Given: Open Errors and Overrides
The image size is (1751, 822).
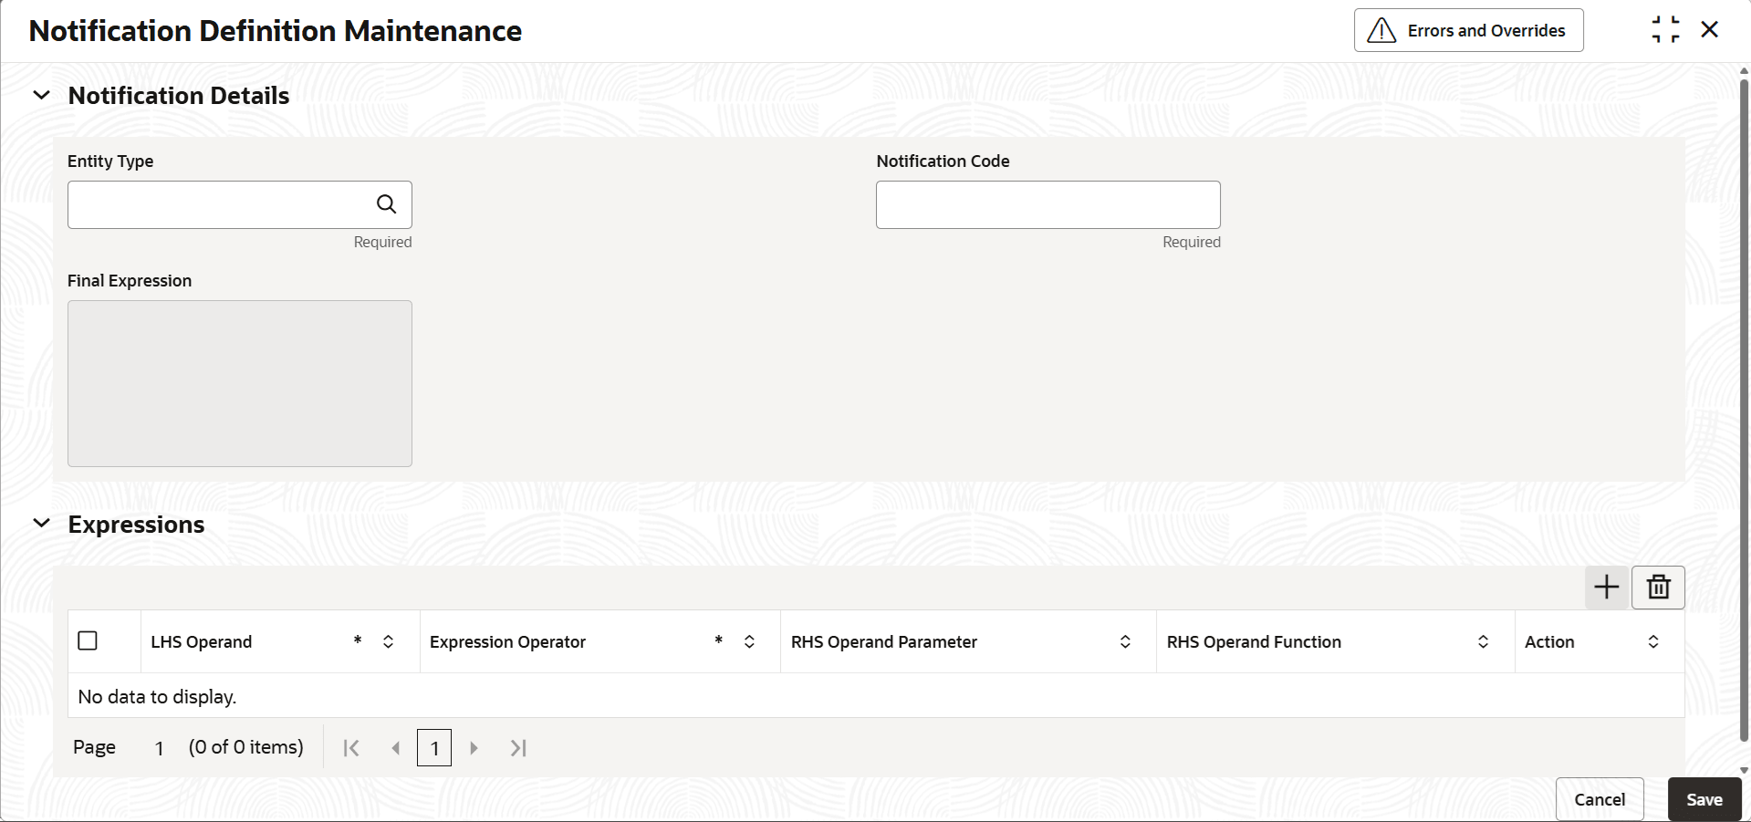Looking at the screenshot, I should [1468, 31].
